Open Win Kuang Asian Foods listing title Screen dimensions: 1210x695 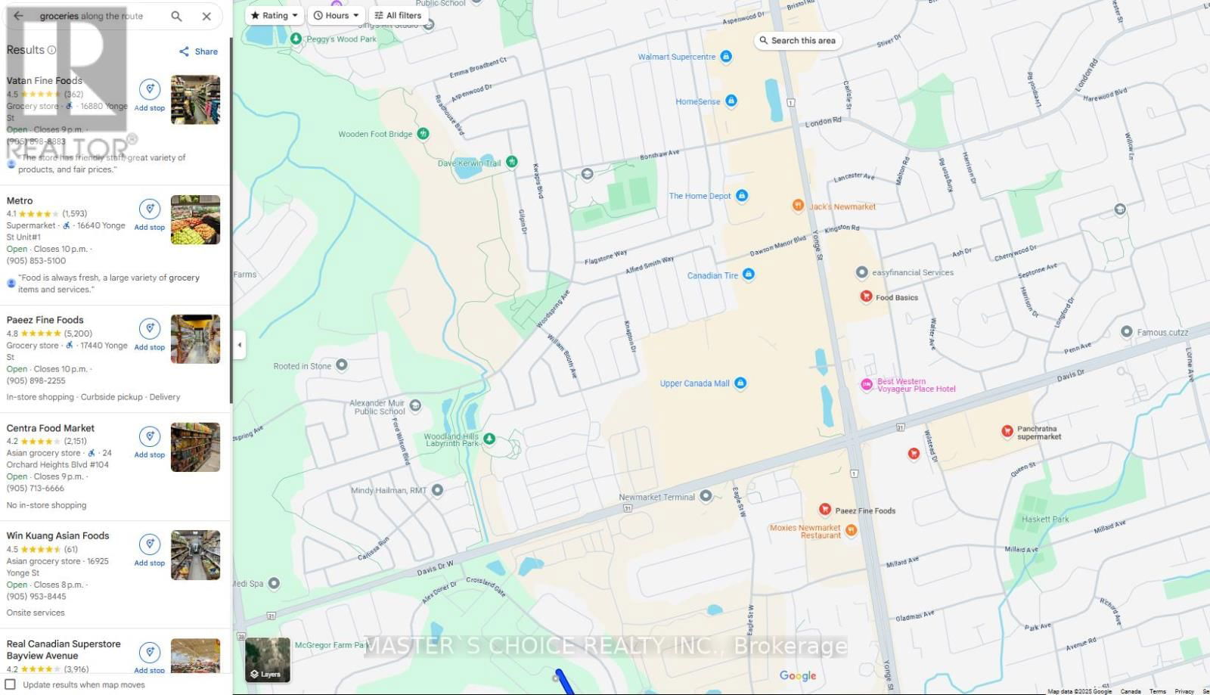[x=58, y=535]
